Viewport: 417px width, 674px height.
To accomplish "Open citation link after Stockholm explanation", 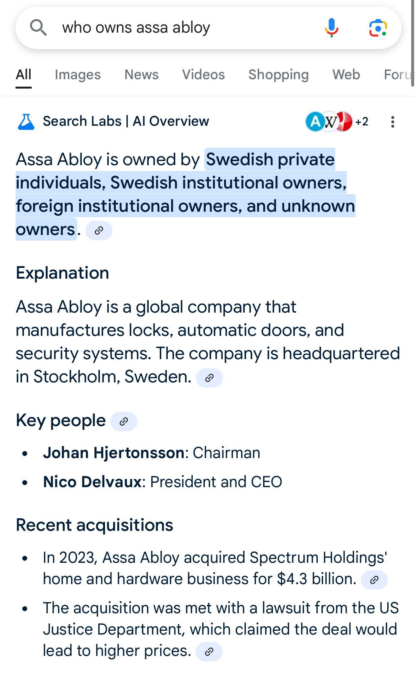I will click(x=210, y=378).
